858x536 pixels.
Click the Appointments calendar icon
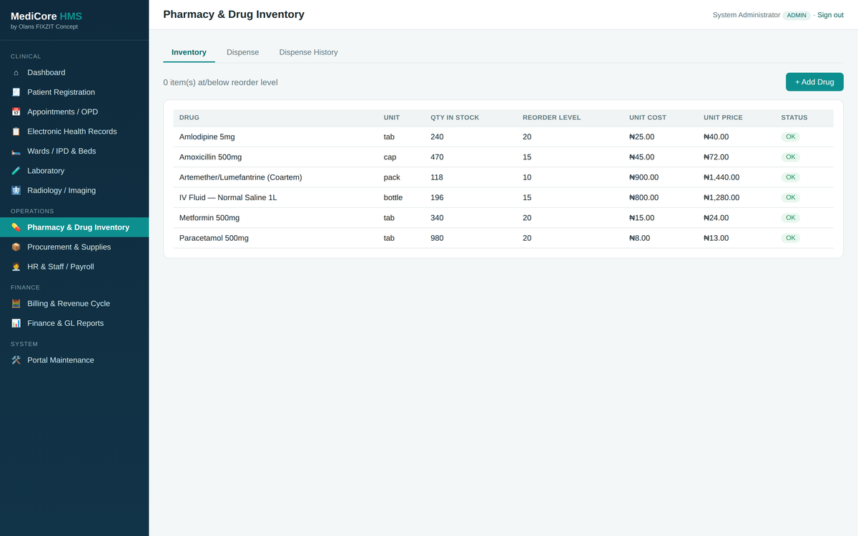pos(16,111)
